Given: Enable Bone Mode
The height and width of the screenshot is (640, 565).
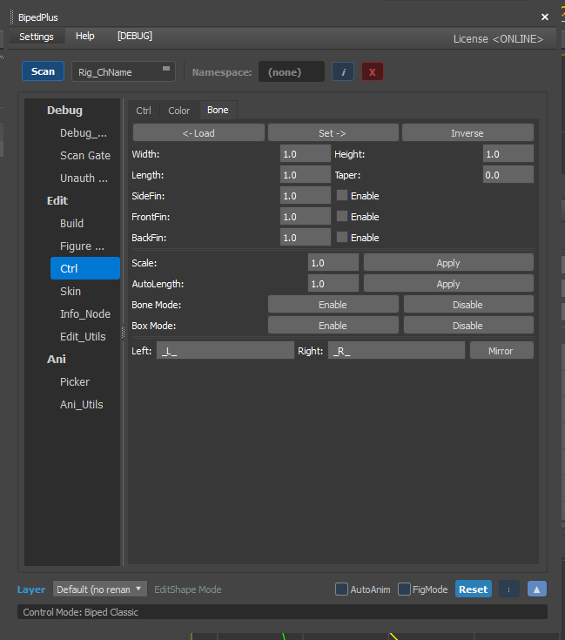Looking at the screenshot, I should [333, 305].
